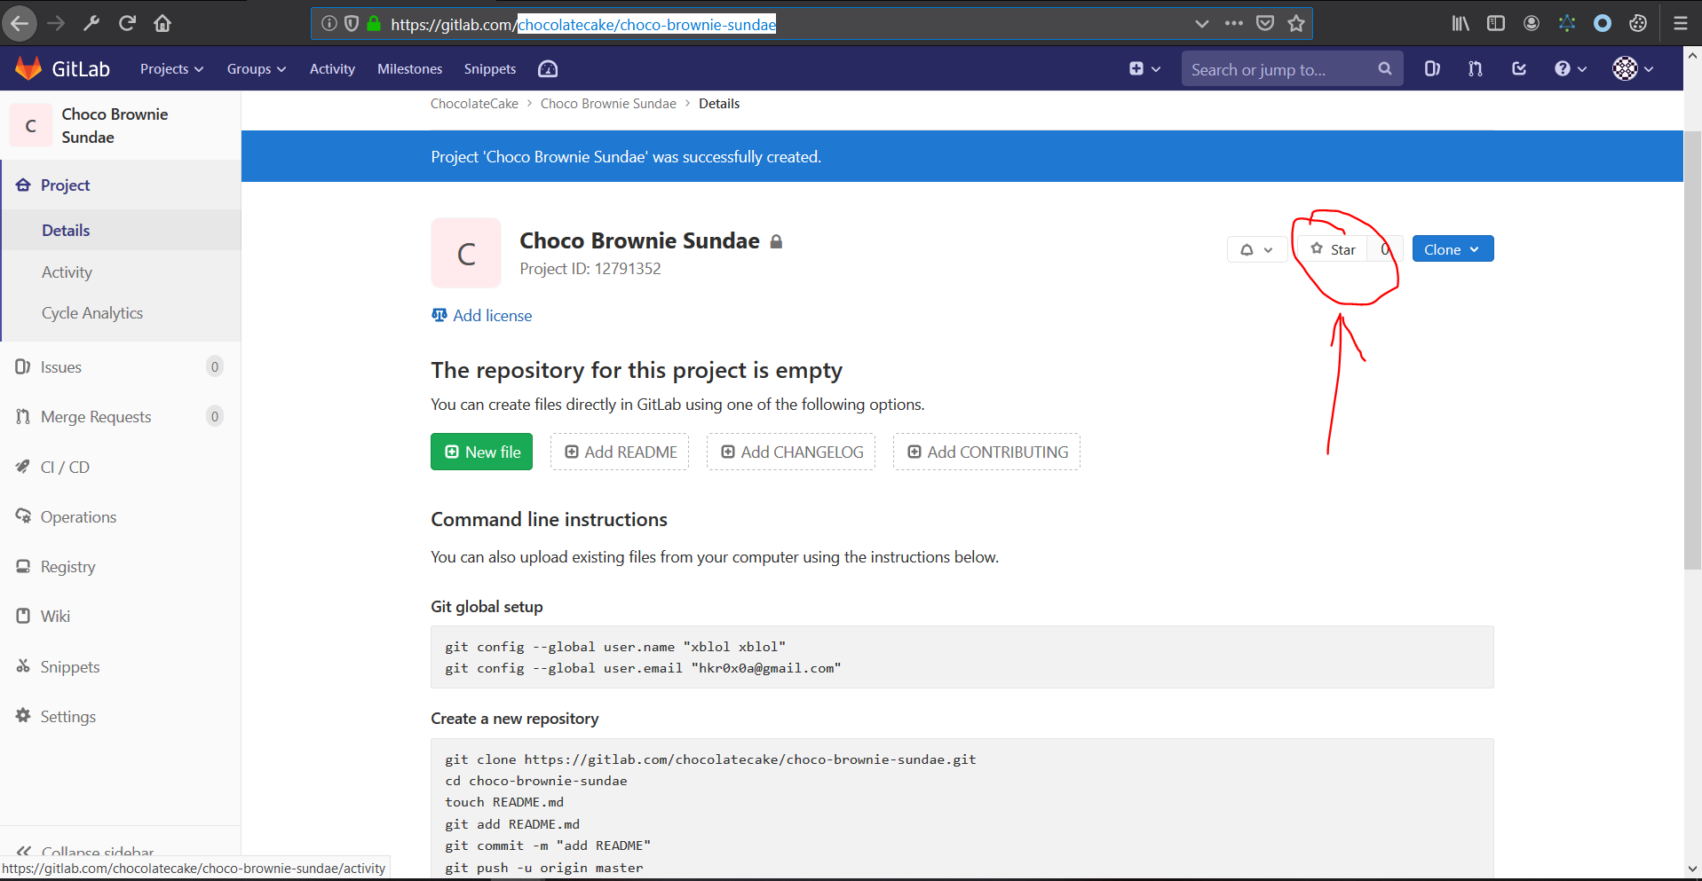Image resolution: width=1702 pixels, height=881 pixels.
Task: Click the Add license link
Action: point(492,315)
